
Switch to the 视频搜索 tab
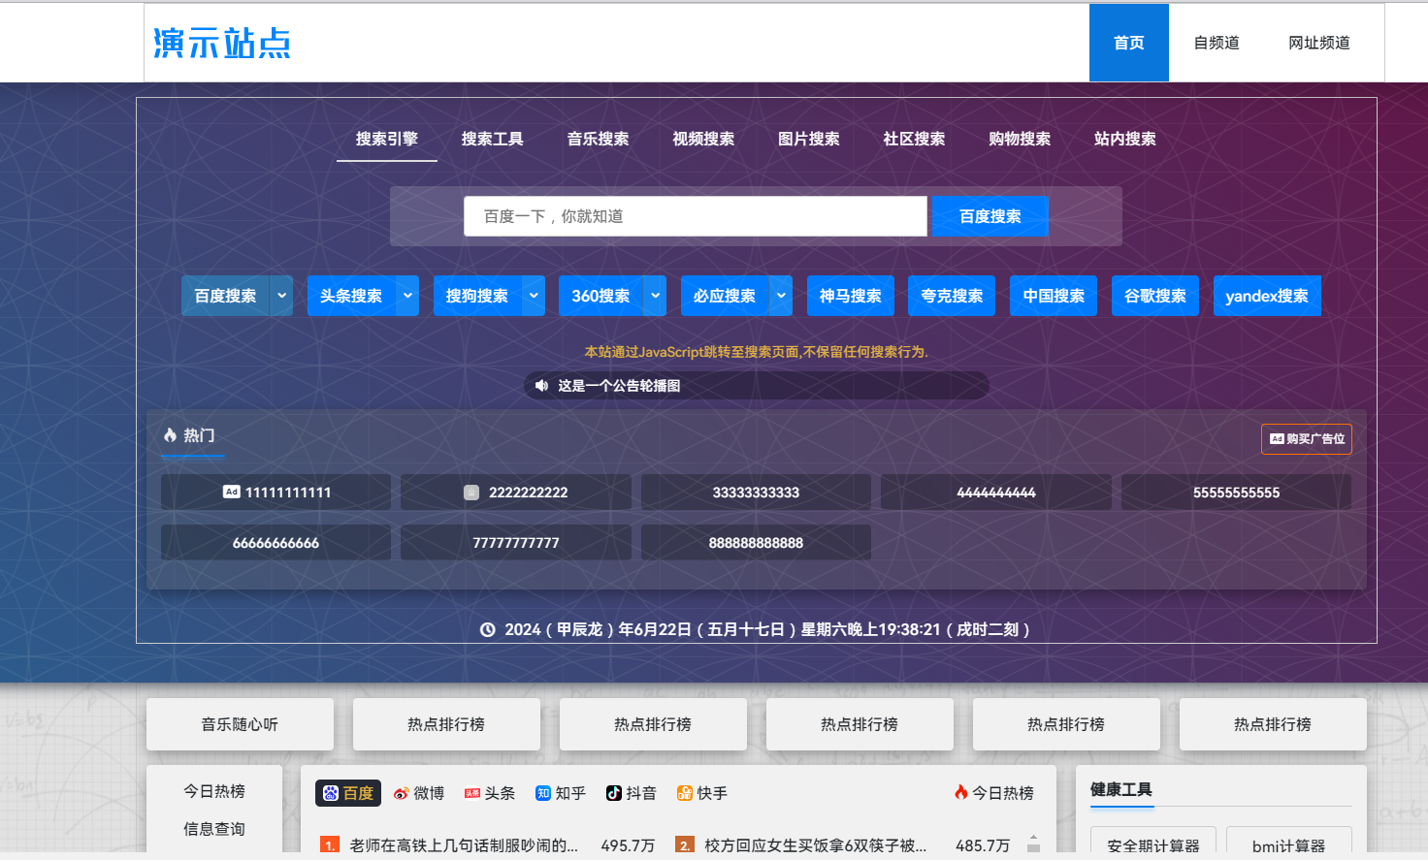[x=703, y=139]
